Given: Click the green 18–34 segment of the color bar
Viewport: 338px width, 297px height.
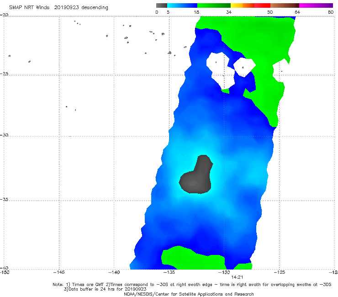Looking at the screenshot, I should tap(214, 5).
